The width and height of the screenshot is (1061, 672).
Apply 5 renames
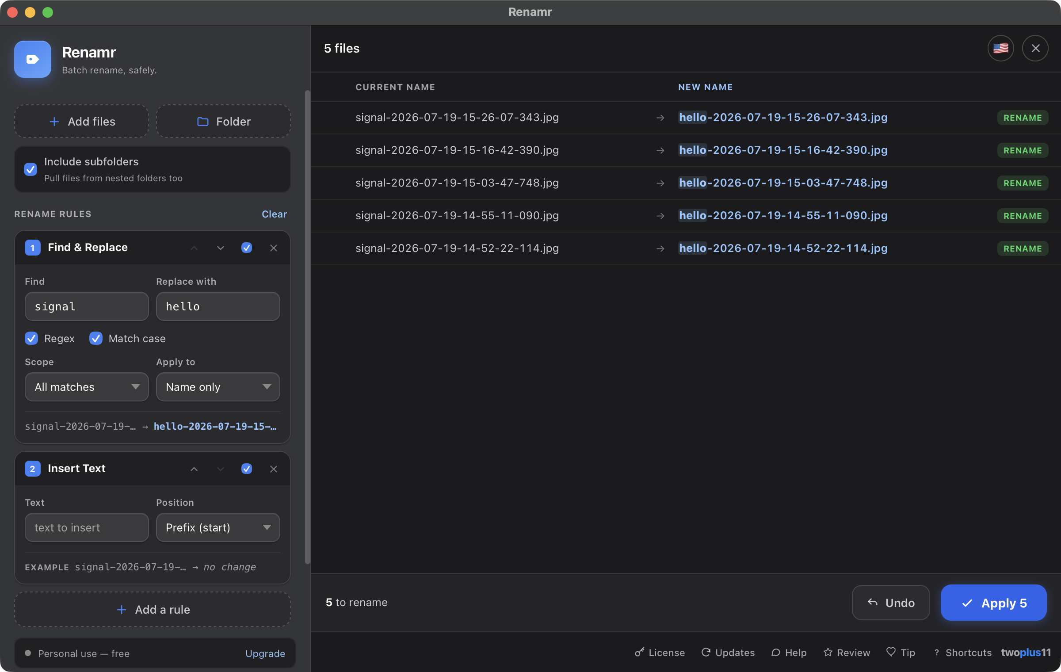point(993,603)
